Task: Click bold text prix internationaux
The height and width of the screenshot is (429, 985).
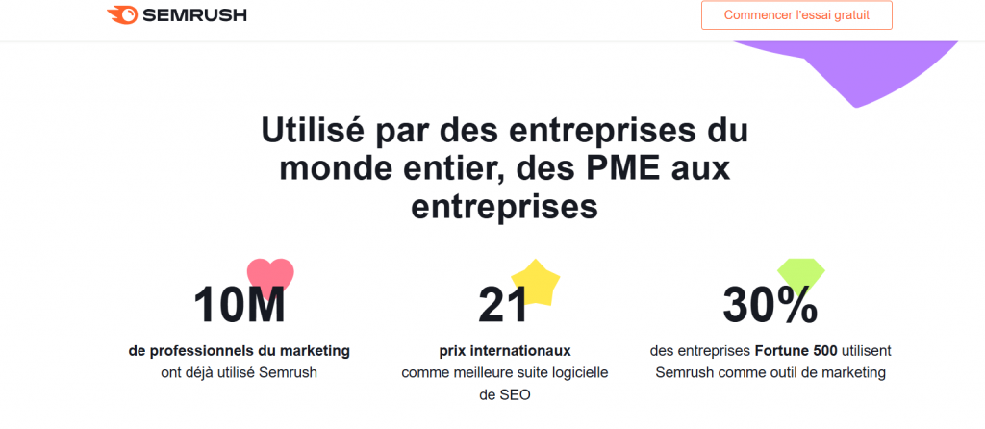Action: pos(504,350)
